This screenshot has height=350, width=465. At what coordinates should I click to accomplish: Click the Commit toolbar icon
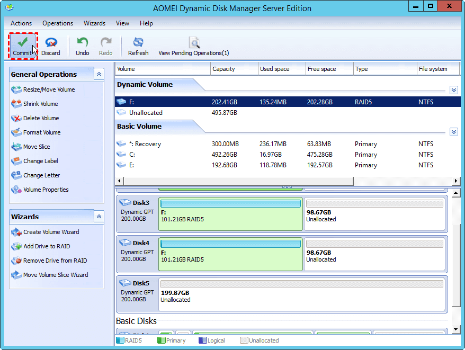coord(22,46)
